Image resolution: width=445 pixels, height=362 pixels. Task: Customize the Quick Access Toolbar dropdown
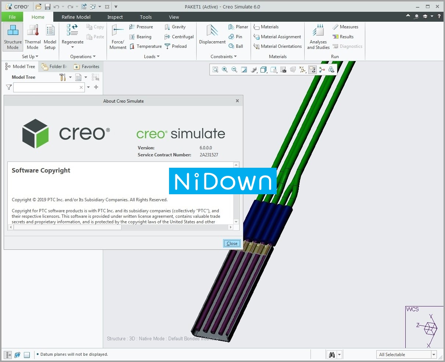[x=116, y=7]
